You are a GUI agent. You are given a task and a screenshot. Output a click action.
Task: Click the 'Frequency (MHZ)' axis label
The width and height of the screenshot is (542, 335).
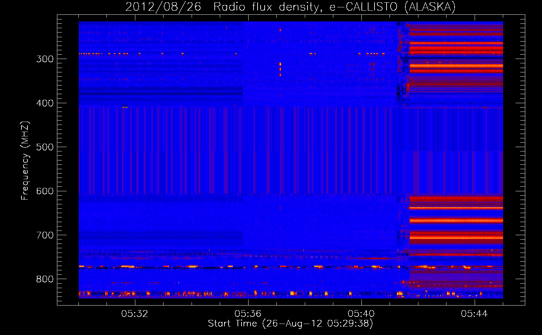click(x=25, y=160)
